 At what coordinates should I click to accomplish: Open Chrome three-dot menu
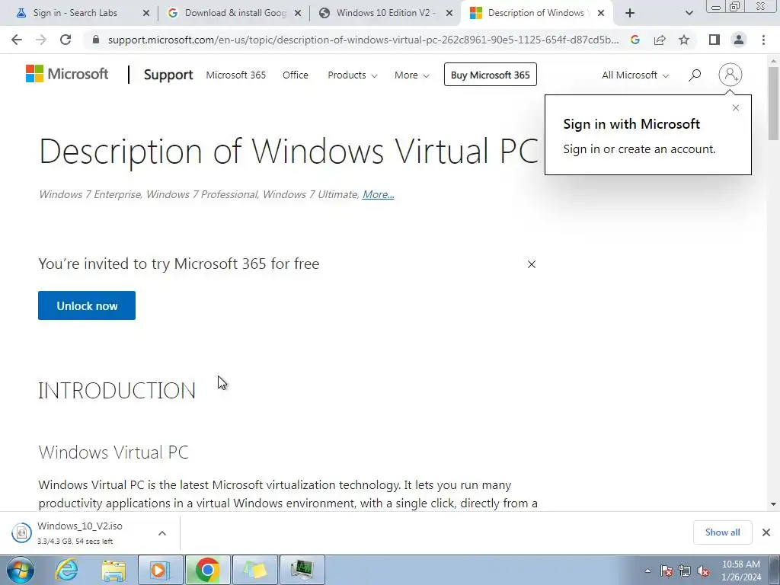[763, 40]
